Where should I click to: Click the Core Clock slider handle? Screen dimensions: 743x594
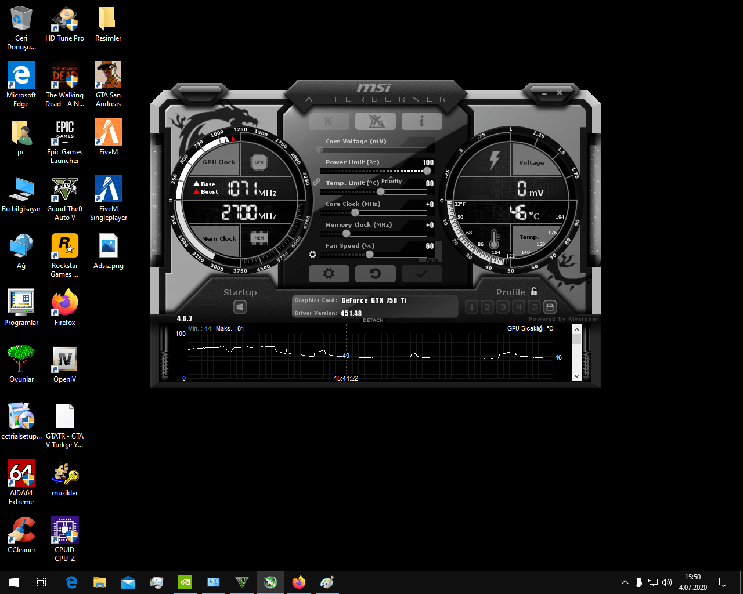click(x=355, y=212)
